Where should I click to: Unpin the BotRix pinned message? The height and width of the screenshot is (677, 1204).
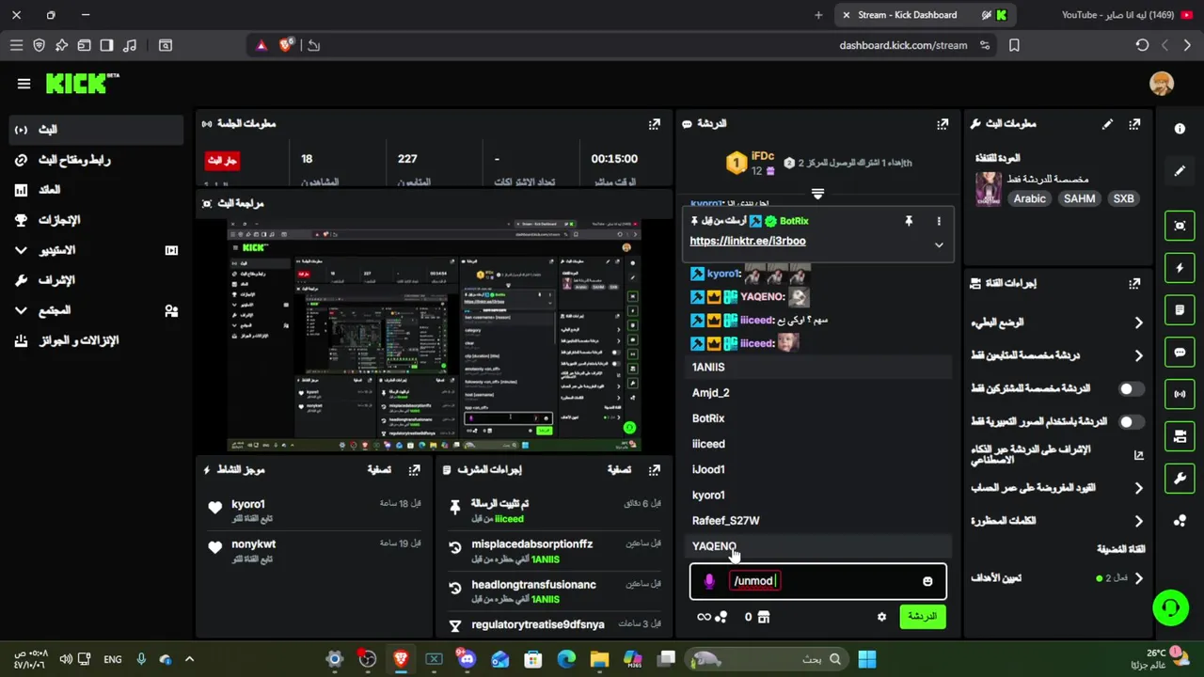click(x=909, y=221)
